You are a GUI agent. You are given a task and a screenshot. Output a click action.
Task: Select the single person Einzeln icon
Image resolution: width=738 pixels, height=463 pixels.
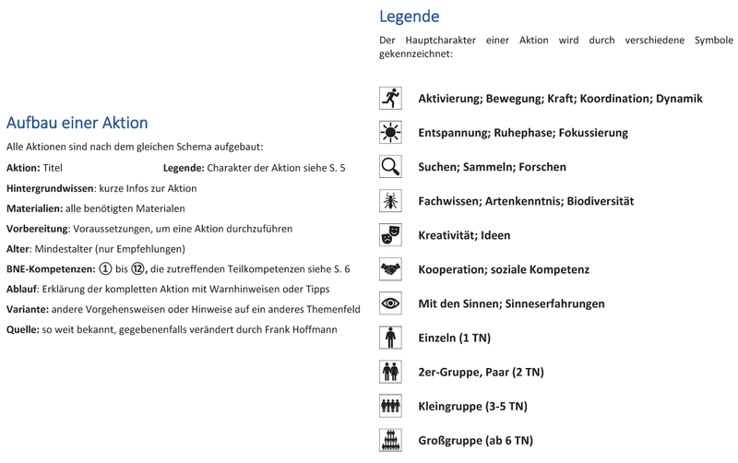click(390, 338)
